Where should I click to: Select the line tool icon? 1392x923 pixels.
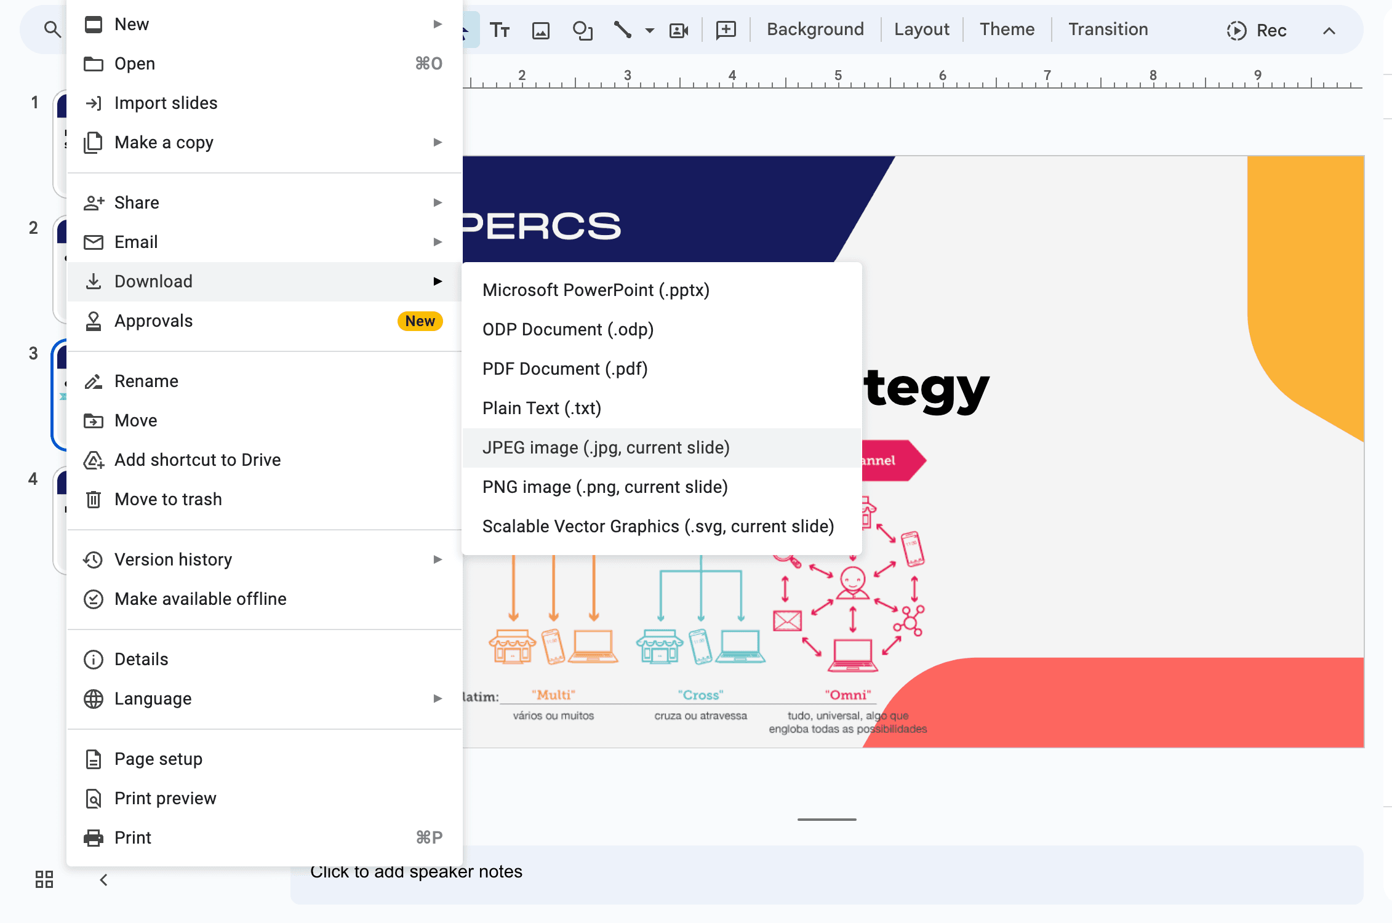tap(622, 30)
